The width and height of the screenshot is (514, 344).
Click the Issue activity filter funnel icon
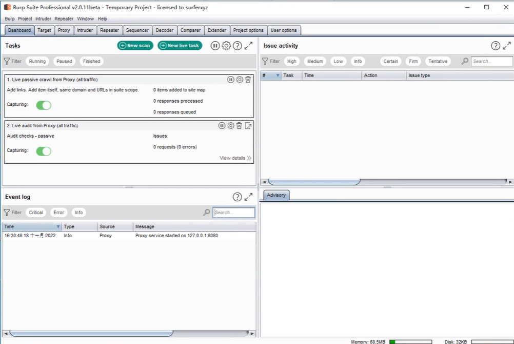(x=265, y=61)
